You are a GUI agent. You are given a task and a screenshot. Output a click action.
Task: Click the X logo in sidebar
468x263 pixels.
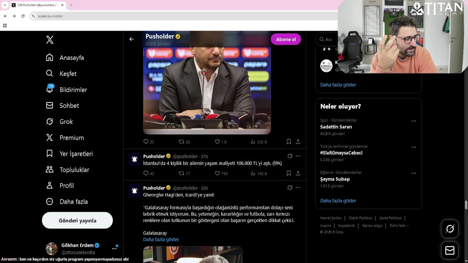tap(50, 40)
